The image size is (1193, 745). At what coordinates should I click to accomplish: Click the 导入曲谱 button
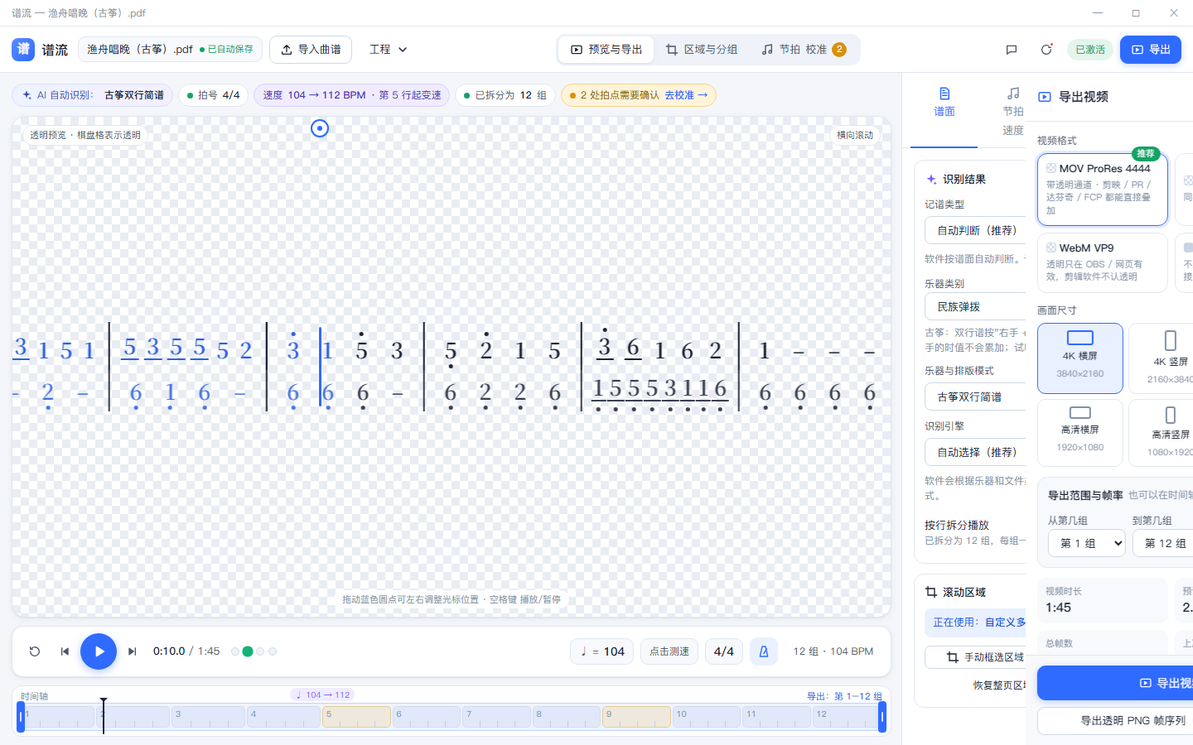[x=311, y=50]
